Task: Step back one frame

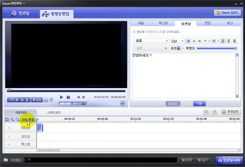Action: [x=78, y=97]
